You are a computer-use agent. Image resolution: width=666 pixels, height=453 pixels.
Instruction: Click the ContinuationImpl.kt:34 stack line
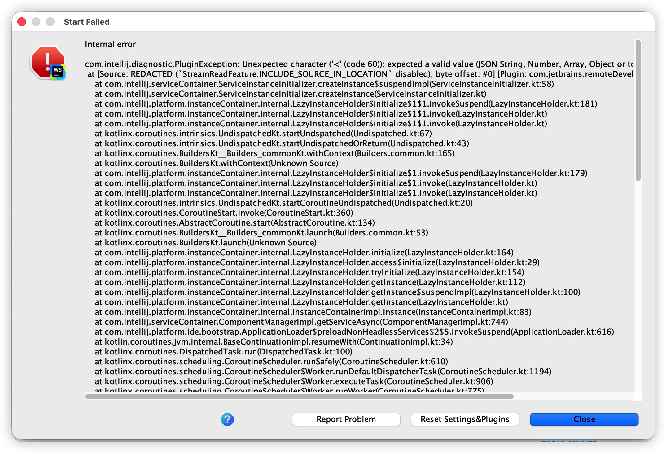[x=274, y=342]
